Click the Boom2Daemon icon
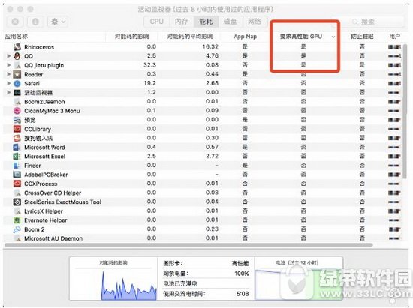 click(17, 102)
